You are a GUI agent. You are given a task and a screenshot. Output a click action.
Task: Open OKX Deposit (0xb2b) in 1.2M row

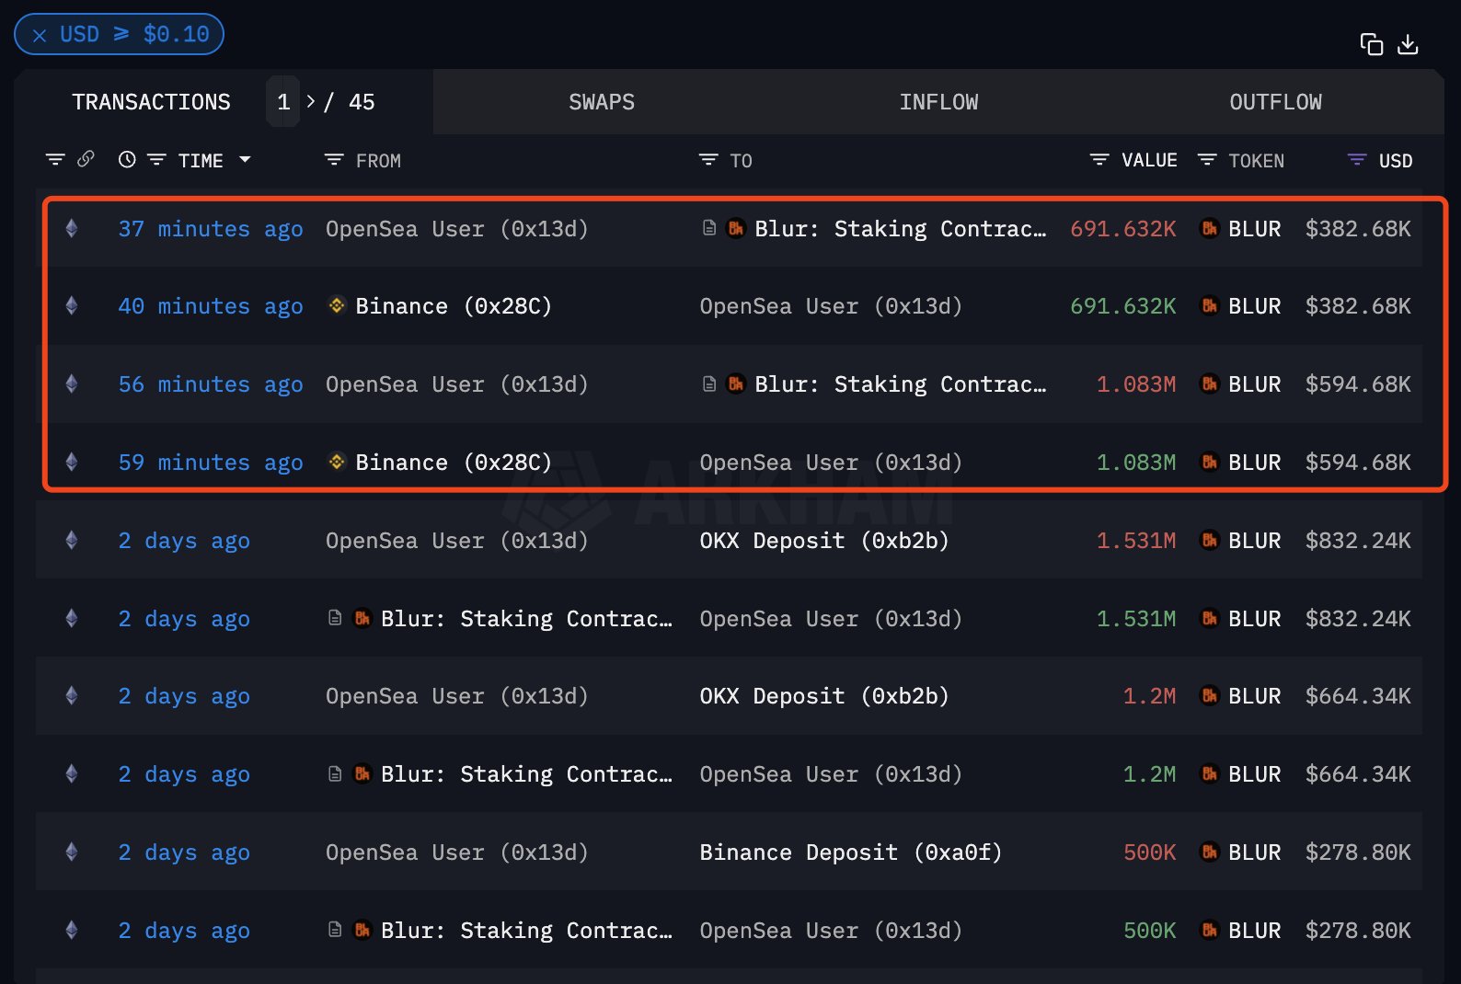824,696
